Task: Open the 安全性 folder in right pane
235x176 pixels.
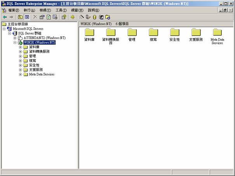Action: click(174, 35)
